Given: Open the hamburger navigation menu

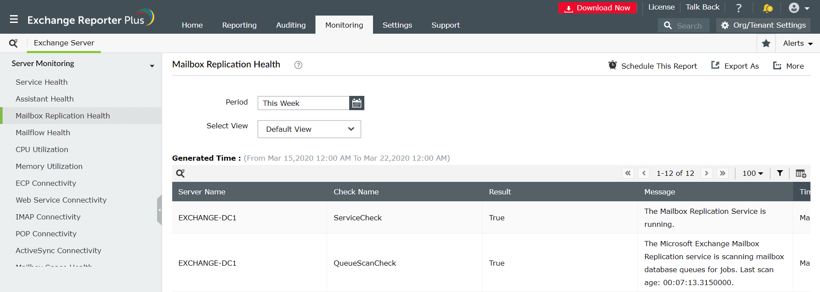Looking at the screenshot, I should [x=14, y=19].
